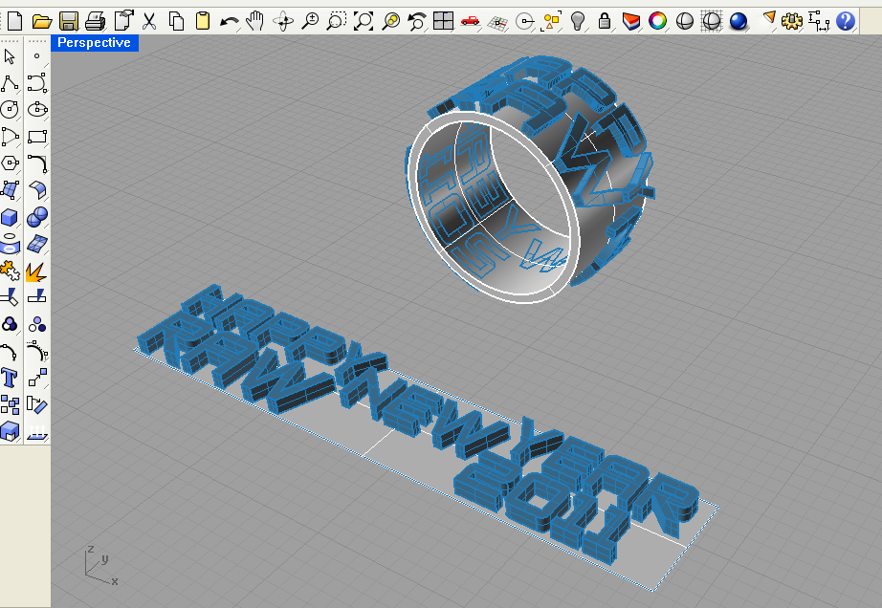This screenshot has height=608, width=882.
Task: Switch to four viewports layout
Action: pyautogui.click(x=443, y=21)
